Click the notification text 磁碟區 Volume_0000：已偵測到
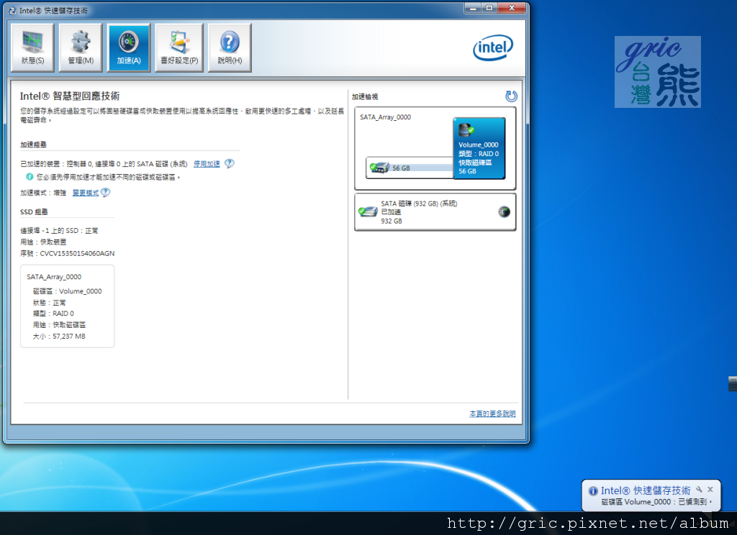Viewport: 737px width, 535px height. [656, 502]
